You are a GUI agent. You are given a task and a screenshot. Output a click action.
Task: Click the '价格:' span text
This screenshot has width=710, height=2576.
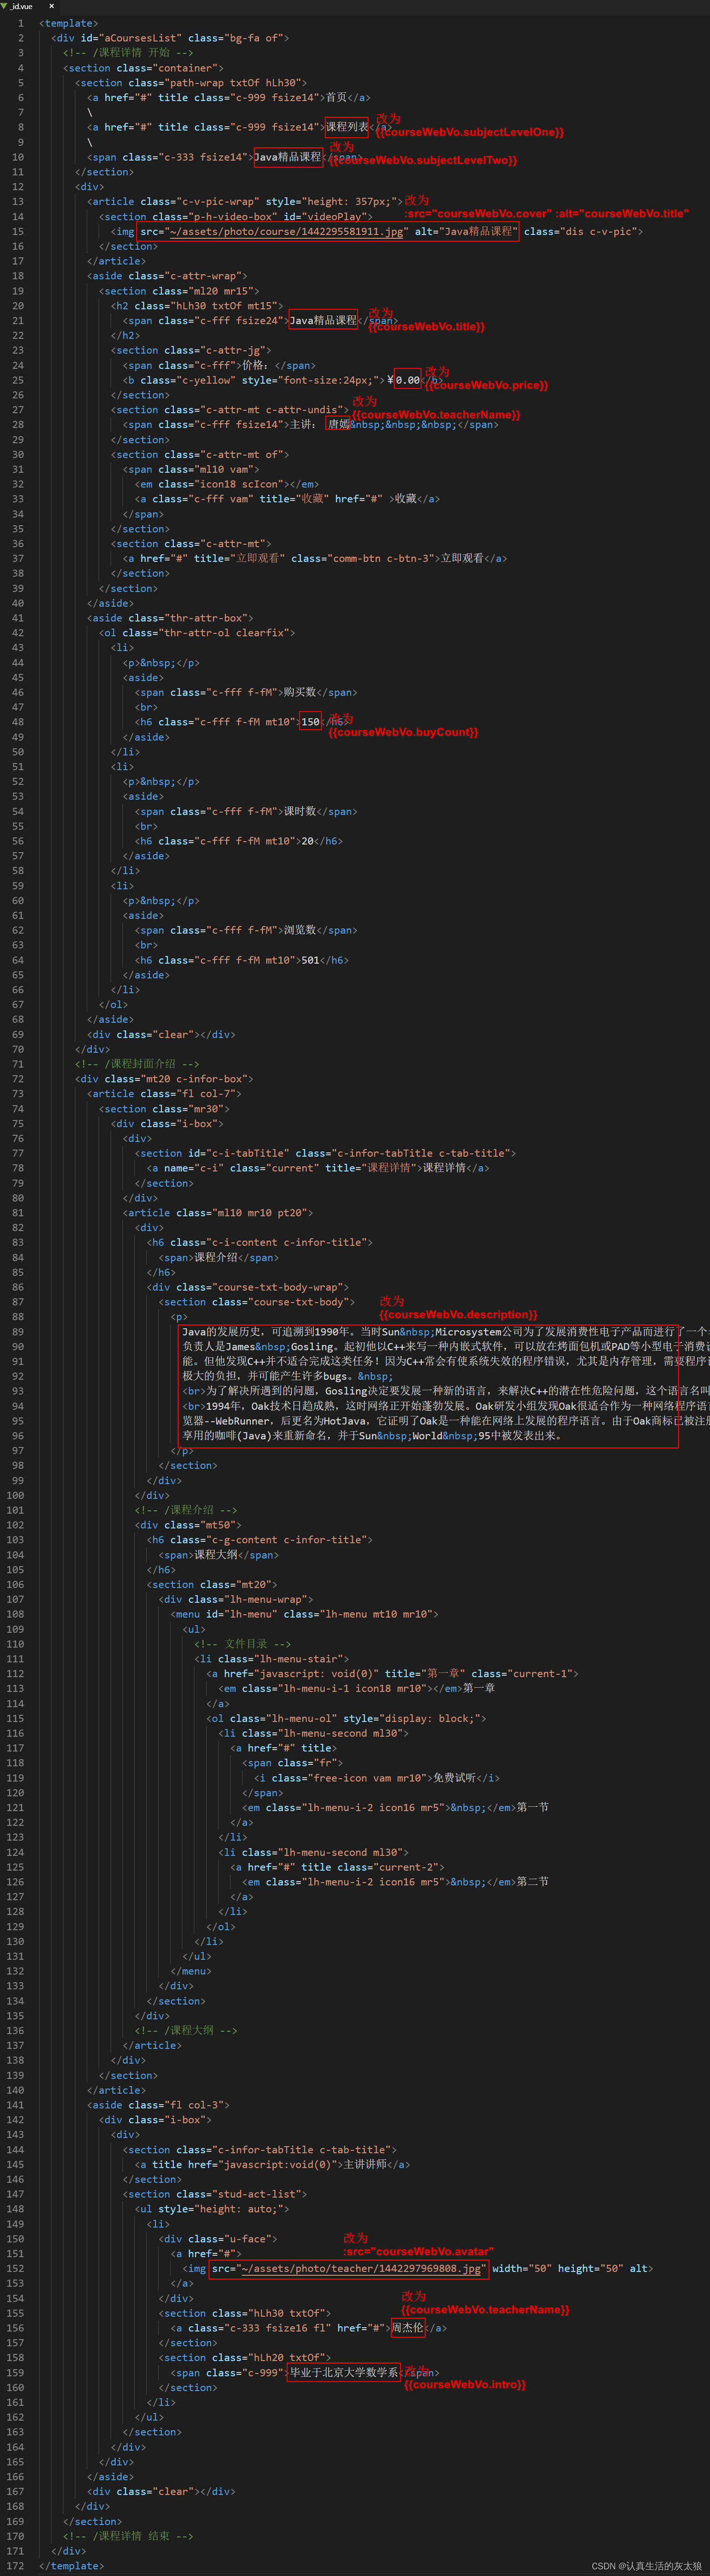pyautogui.click(x=258, y=365)
